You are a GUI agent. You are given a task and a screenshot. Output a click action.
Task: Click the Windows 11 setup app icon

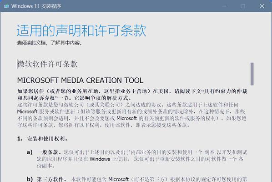click(x=6, y=6)
